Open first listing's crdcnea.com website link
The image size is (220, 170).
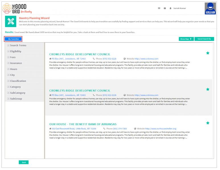[147, 59]
